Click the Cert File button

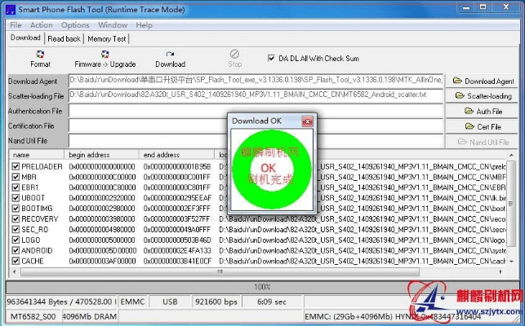(x=483, y=126)
